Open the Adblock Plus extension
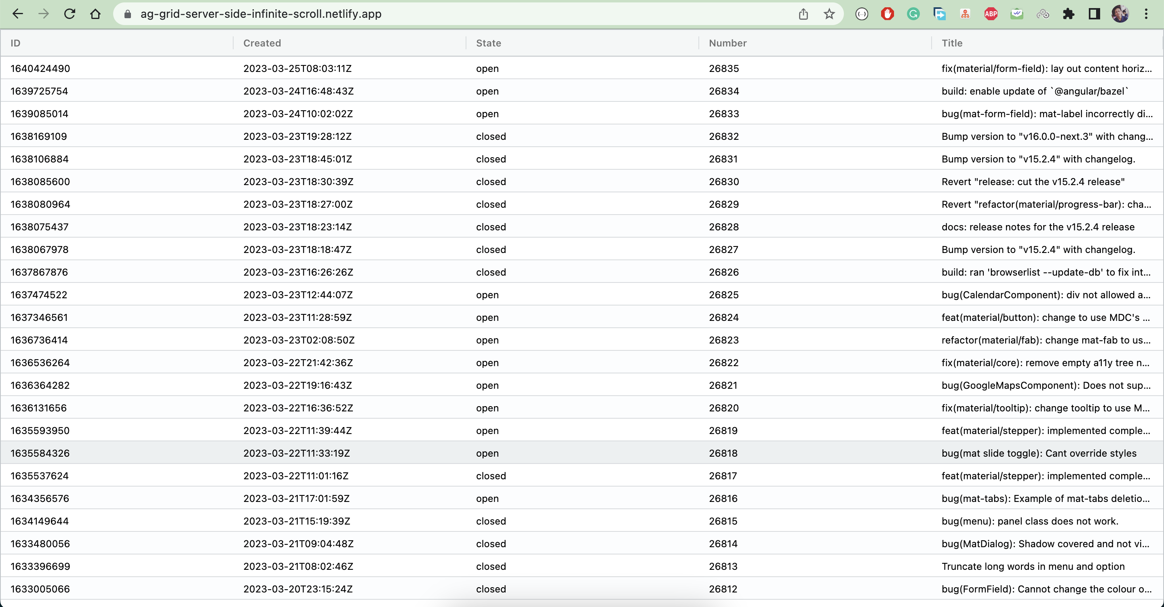Viewport: 1164px width, 607px height. point(990,14)
